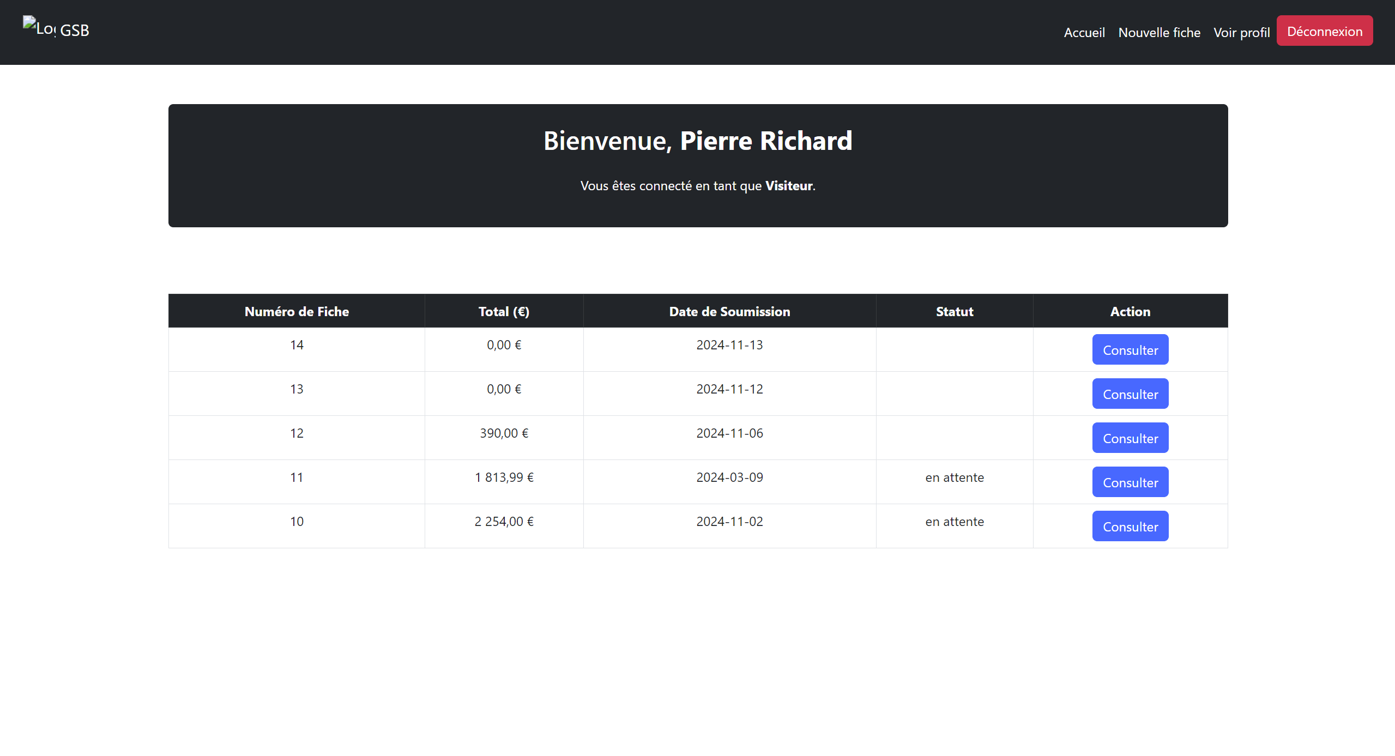This screenshot has width=1395, height=756.
Task: Click the date 2024-11-06
Action: (x=729, y=433)
